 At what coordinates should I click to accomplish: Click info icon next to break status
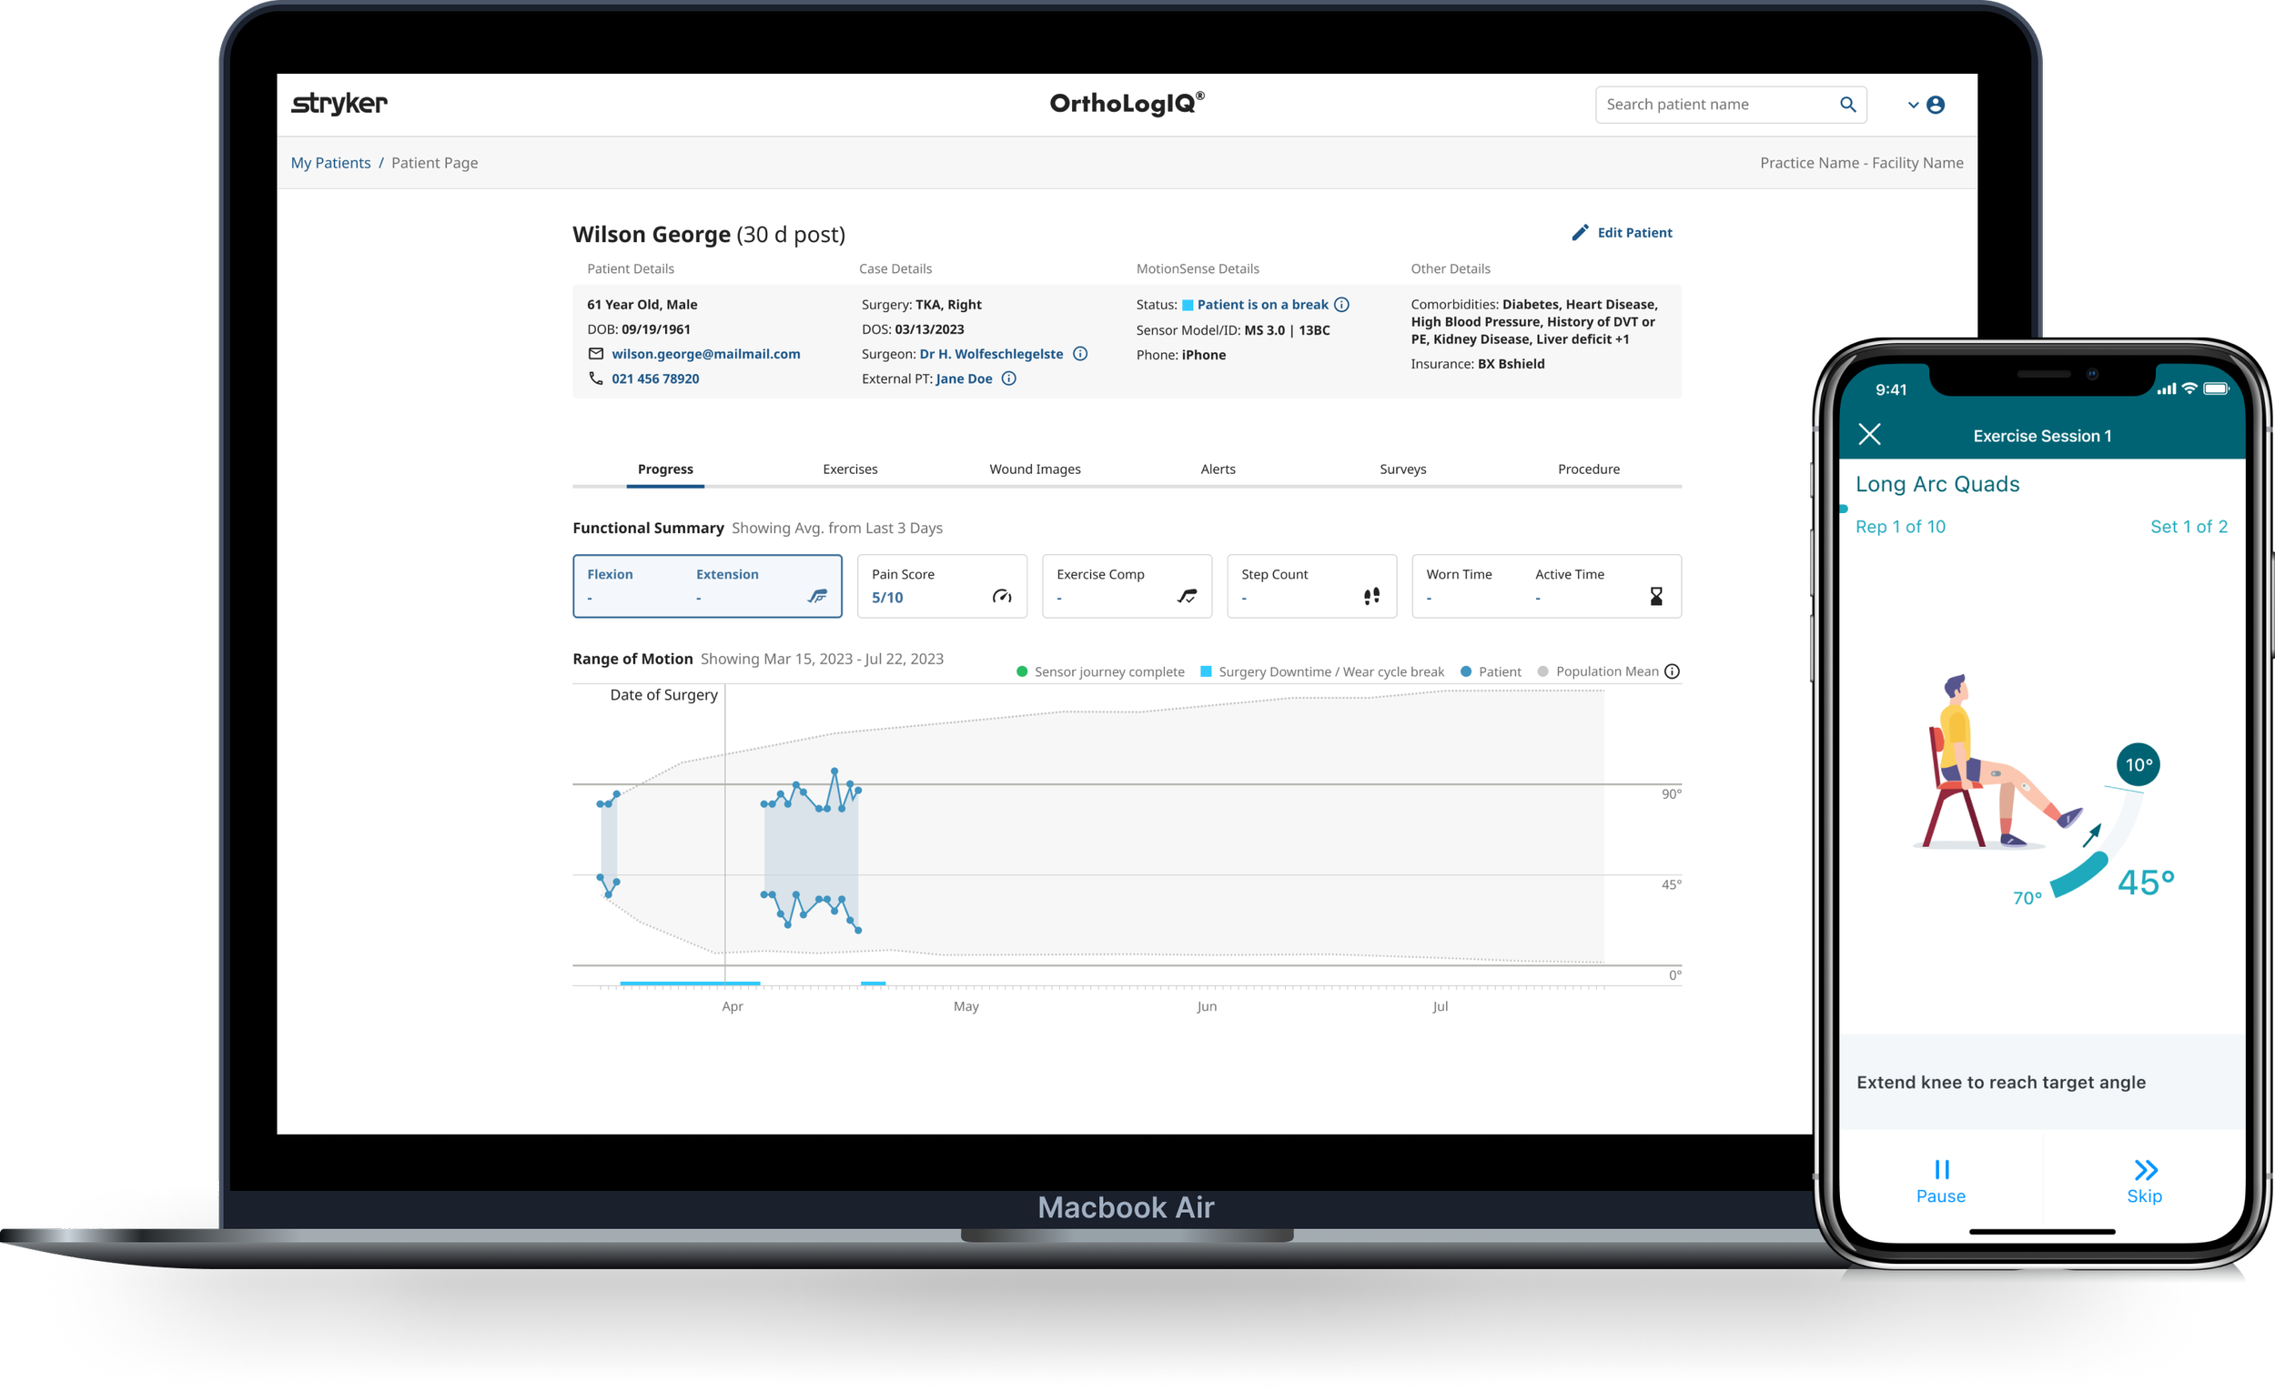click(x=1342, y=305)
